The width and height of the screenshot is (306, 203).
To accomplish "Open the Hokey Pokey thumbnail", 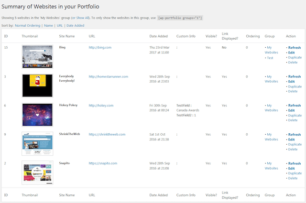I will click(x=37, y=115).
